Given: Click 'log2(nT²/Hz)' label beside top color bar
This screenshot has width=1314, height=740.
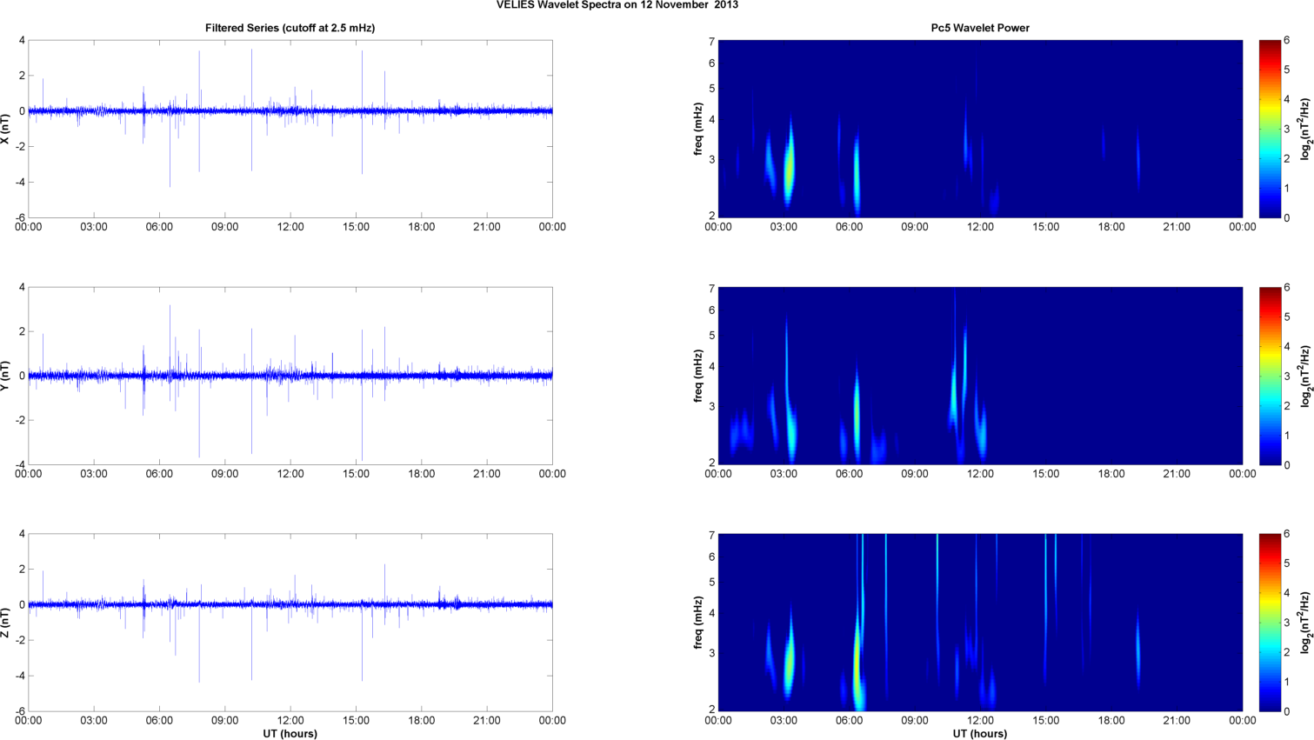Looking at the screenshot, I should [1305, 129].
